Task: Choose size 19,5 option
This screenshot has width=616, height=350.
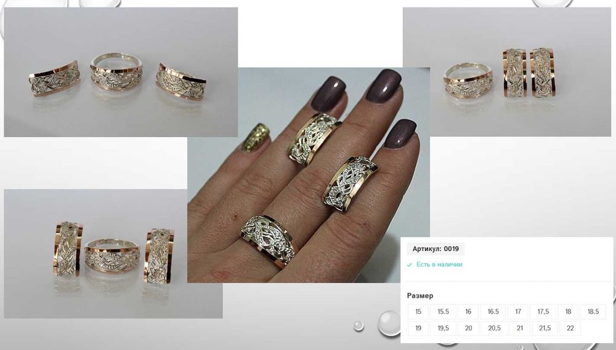Action: pyautogui.click(x=443, y=328)
